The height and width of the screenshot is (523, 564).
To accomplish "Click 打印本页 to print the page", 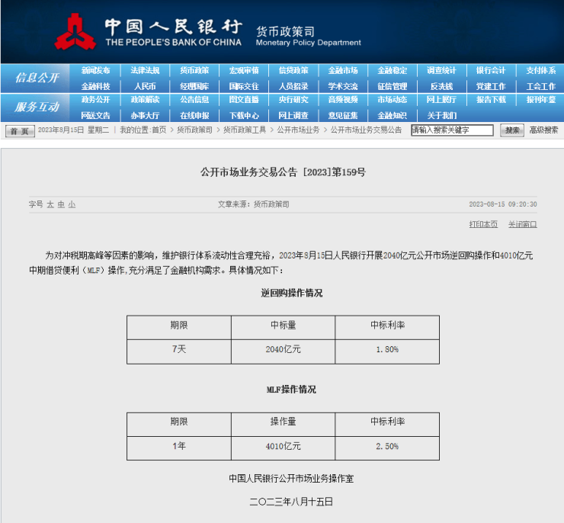I will click(x=483, y=224).
